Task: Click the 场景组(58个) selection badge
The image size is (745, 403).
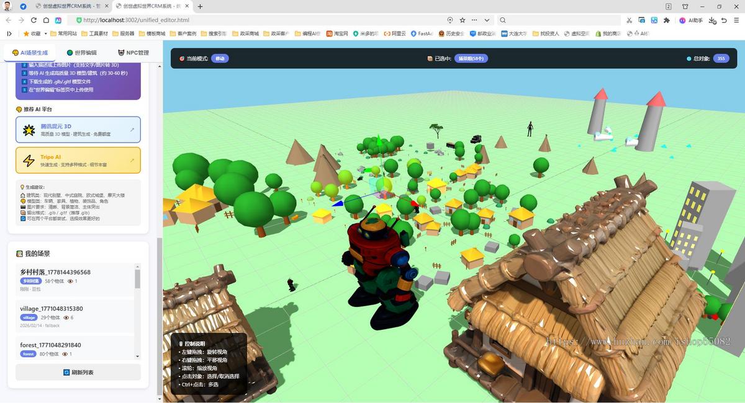Action: [471, 58]
